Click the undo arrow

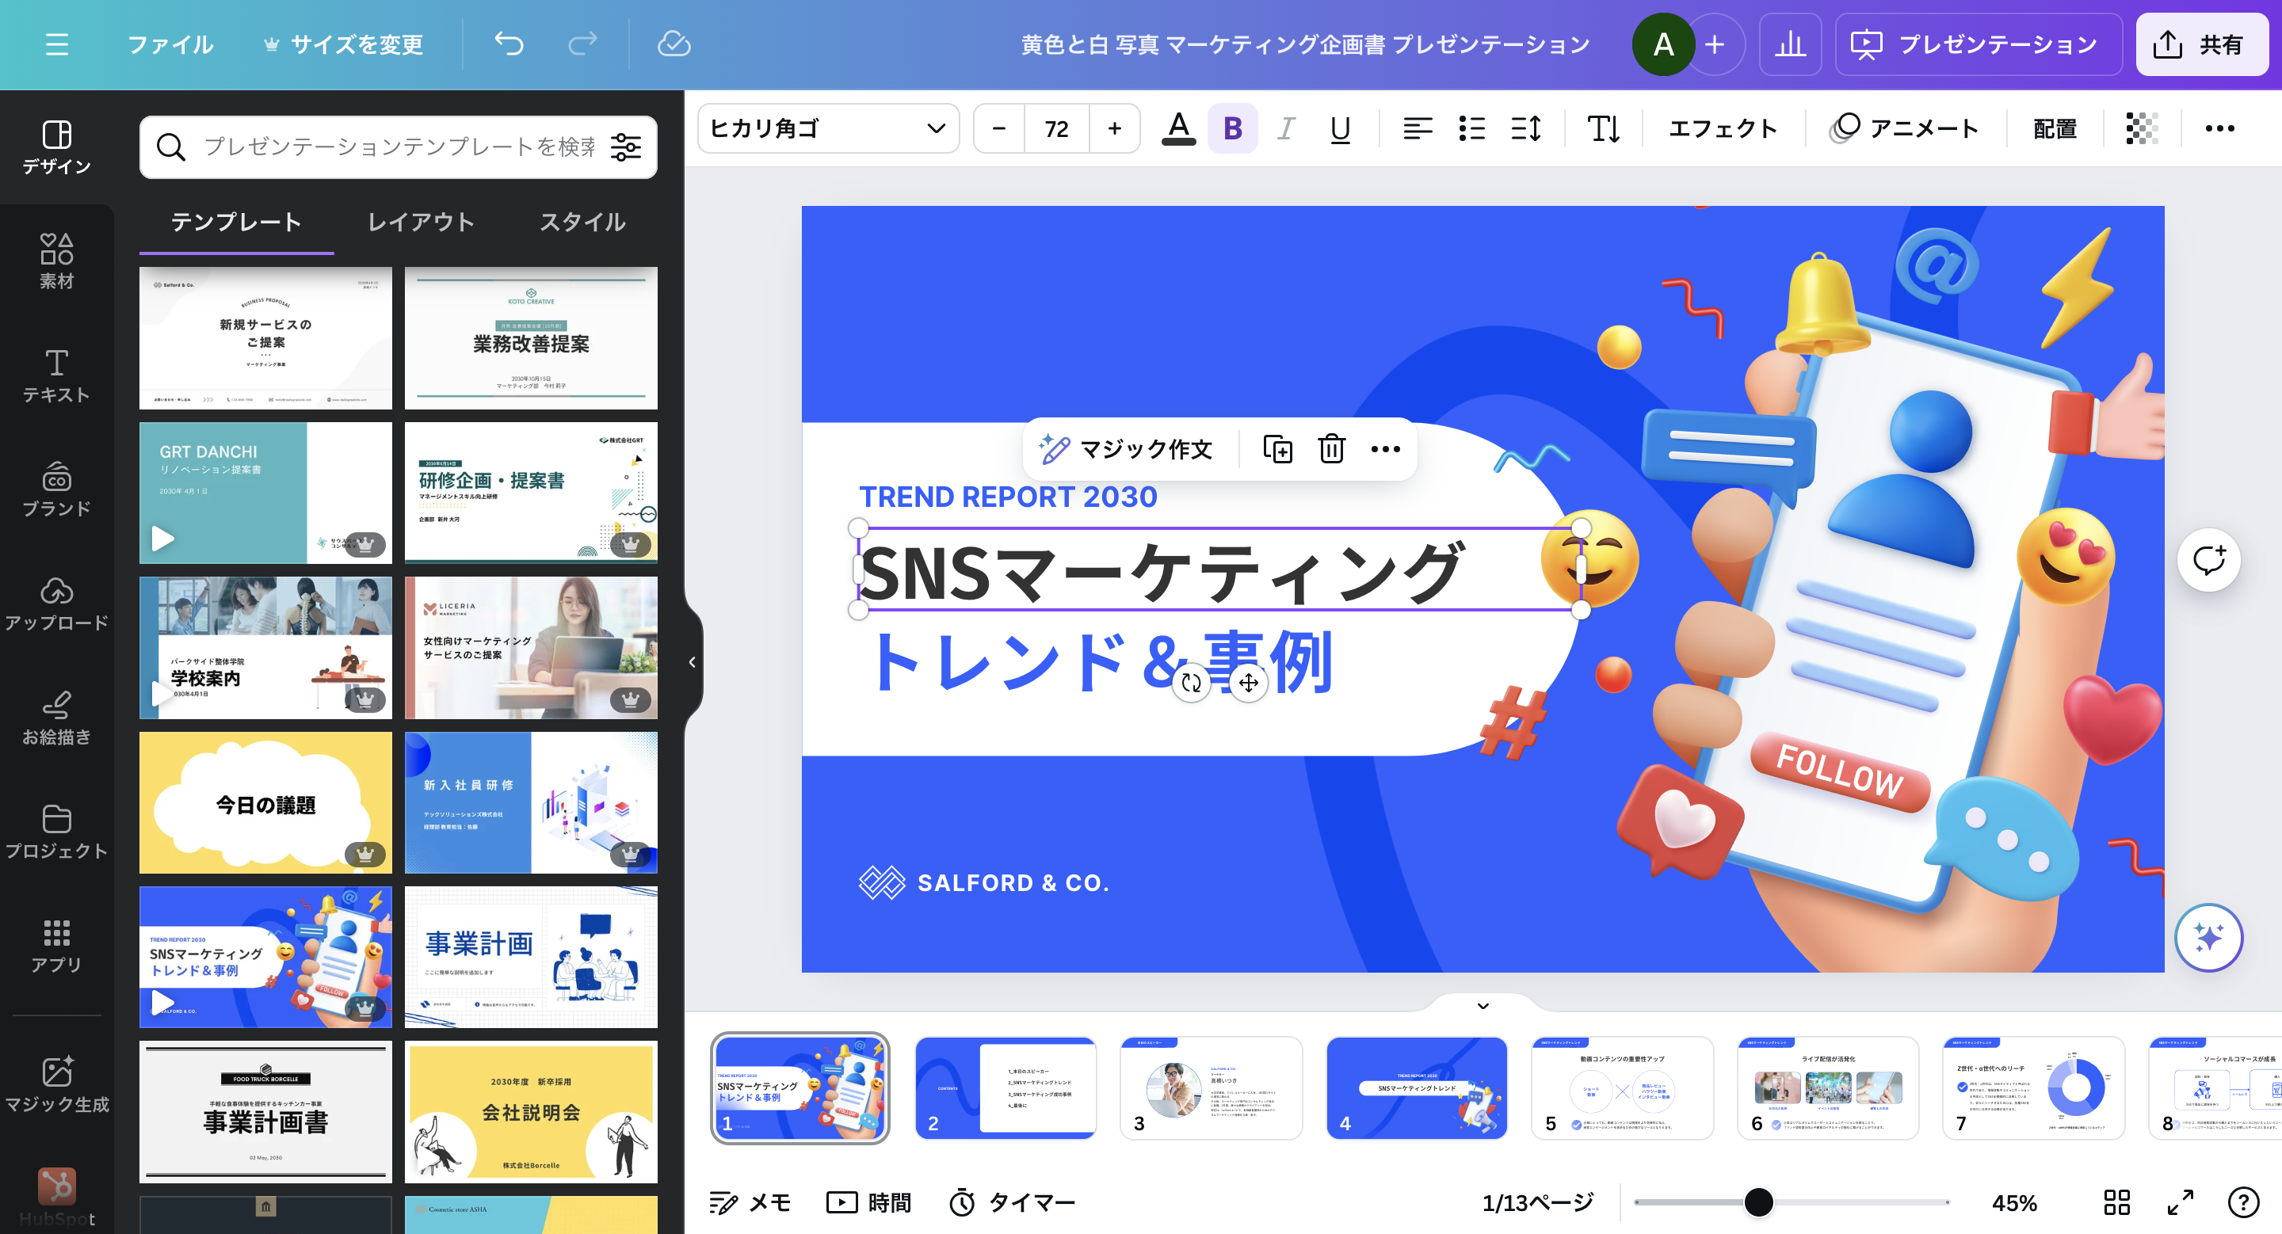click(x=509, y=44)
